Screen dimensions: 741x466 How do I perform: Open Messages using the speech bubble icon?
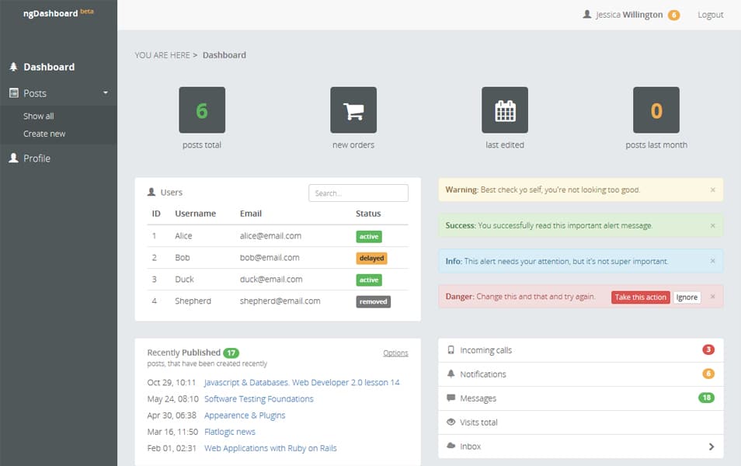pos(452,398)
